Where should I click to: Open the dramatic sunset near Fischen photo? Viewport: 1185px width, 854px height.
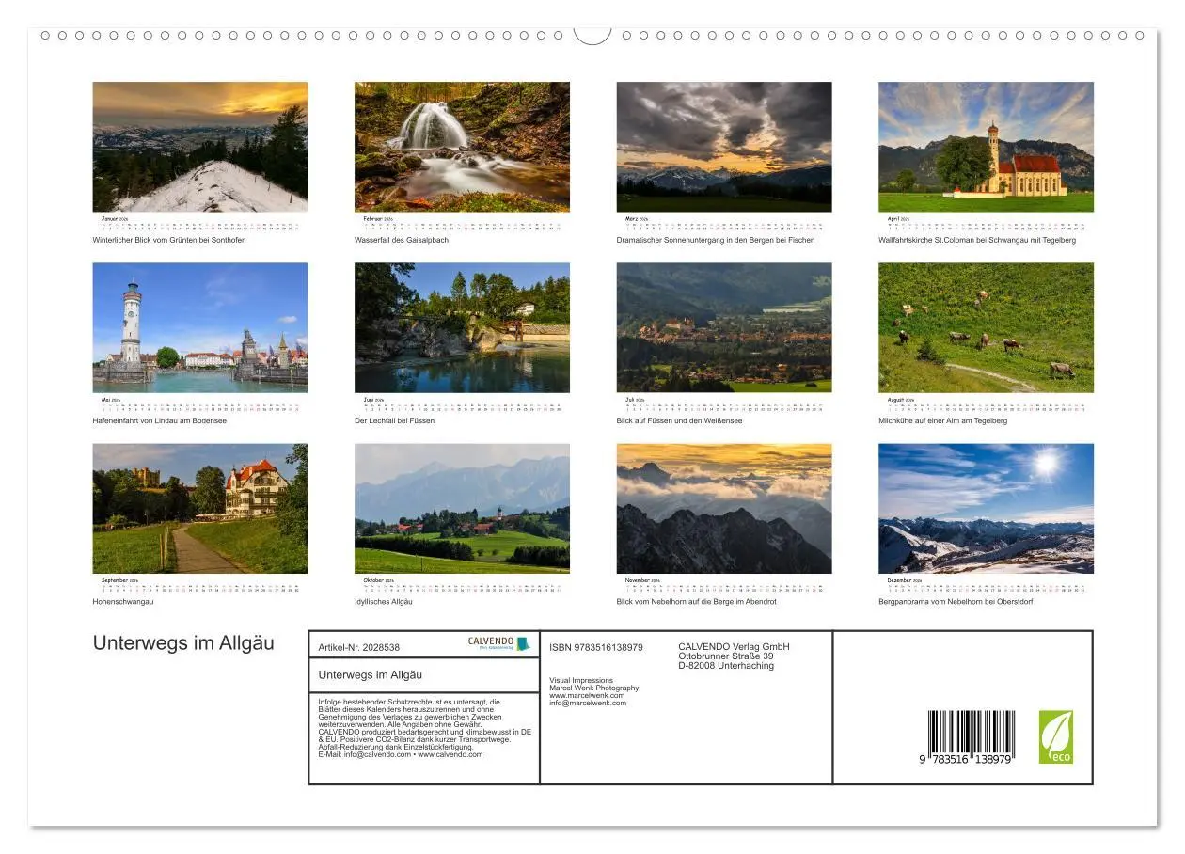tap(724, 147)
